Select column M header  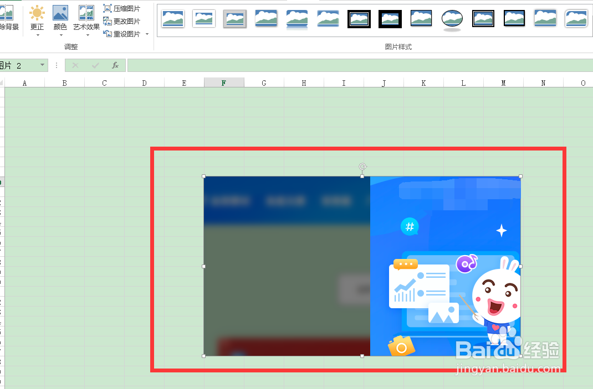tap(503, 82)
